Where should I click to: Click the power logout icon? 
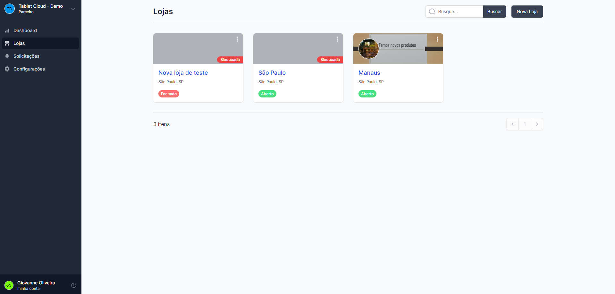[74, 285]
